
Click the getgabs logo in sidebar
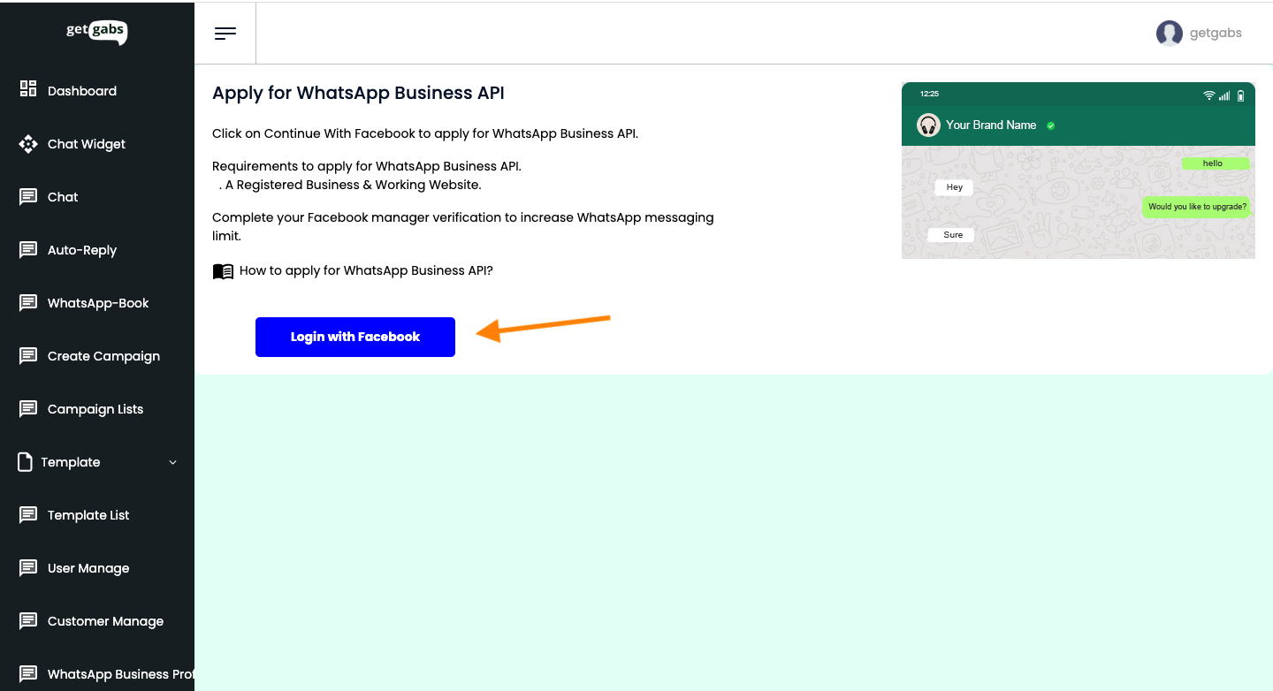click(97, 33)
